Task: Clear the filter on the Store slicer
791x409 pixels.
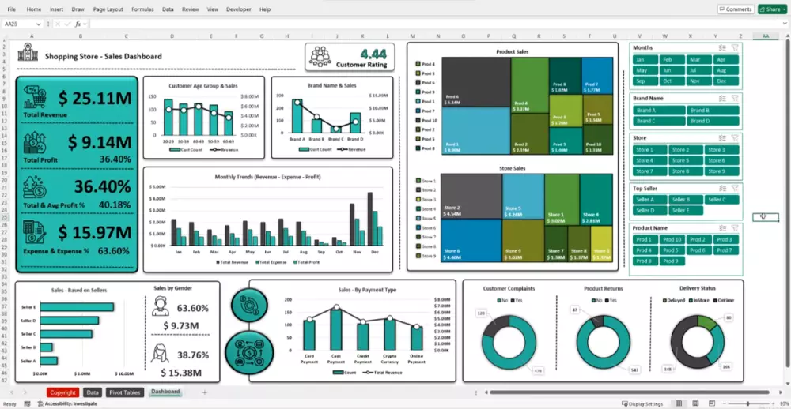Action: pyautogui.click(x=735, y=137)
